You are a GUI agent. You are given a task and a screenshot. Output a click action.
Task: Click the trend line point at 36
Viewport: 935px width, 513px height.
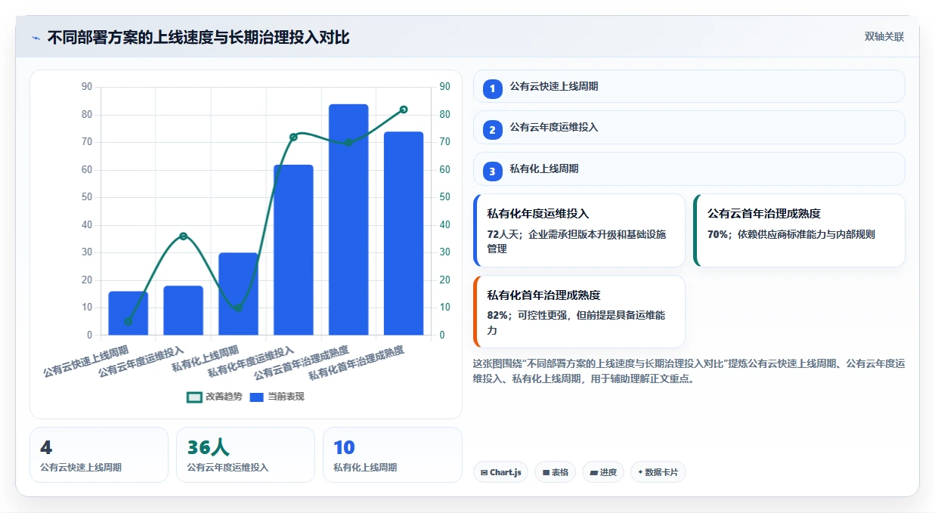coord(183,236)
